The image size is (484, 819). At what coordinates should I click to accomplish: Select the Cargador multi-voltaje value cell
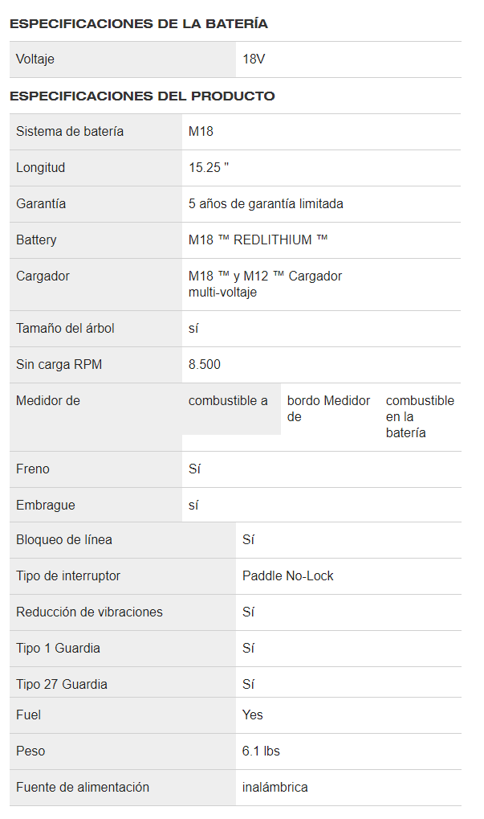coord(322,285)
